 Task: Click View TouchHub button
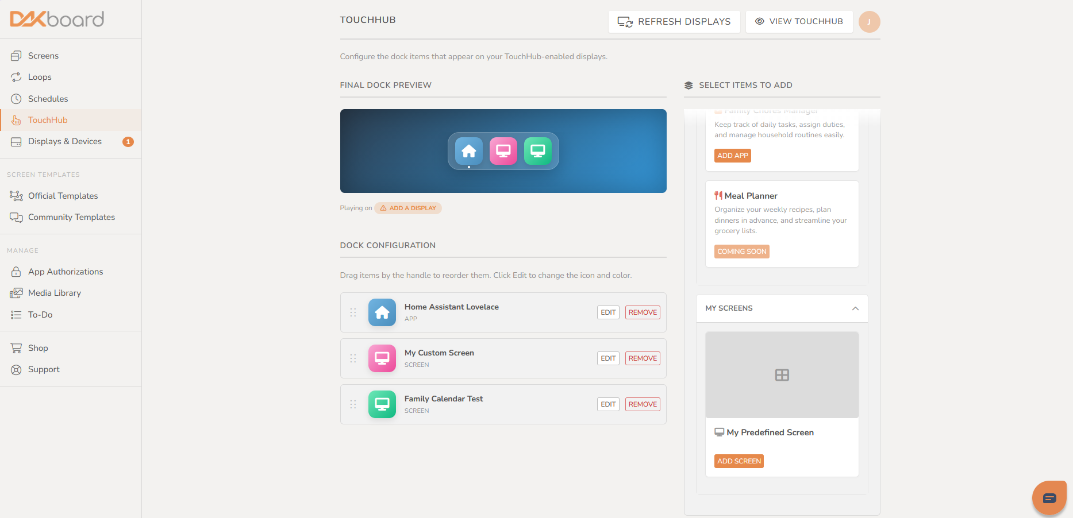tap(799, 22)
